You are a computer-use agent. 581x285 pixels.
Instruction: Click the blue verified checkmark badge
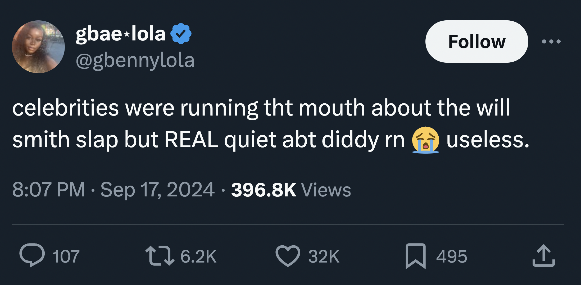tap(181, 34)
